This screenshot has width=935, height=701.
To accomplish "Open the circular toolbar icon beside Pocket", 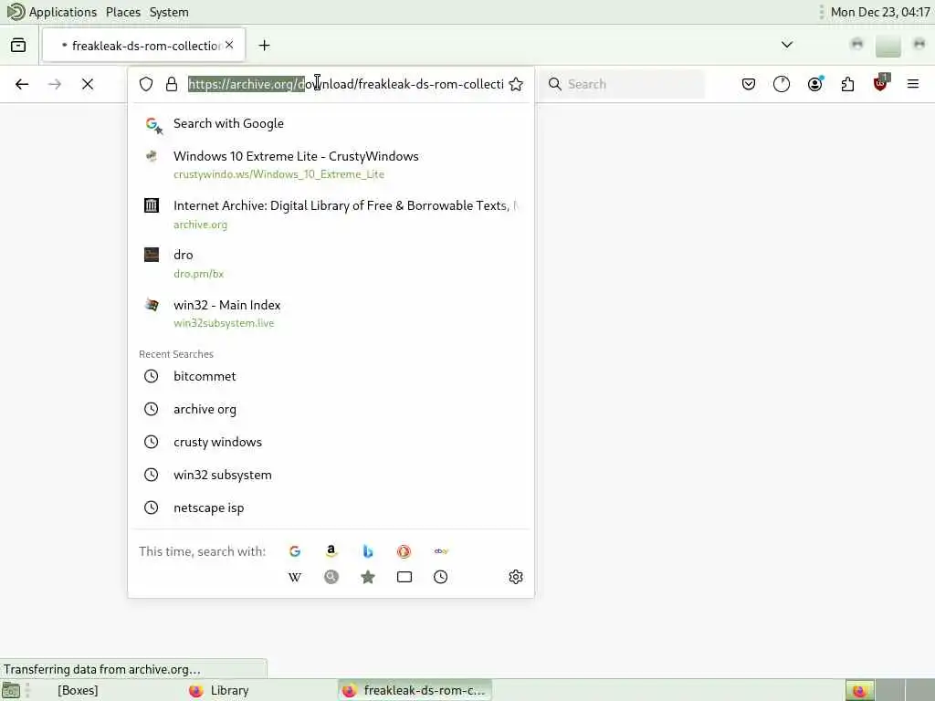I will coord(782,84).
